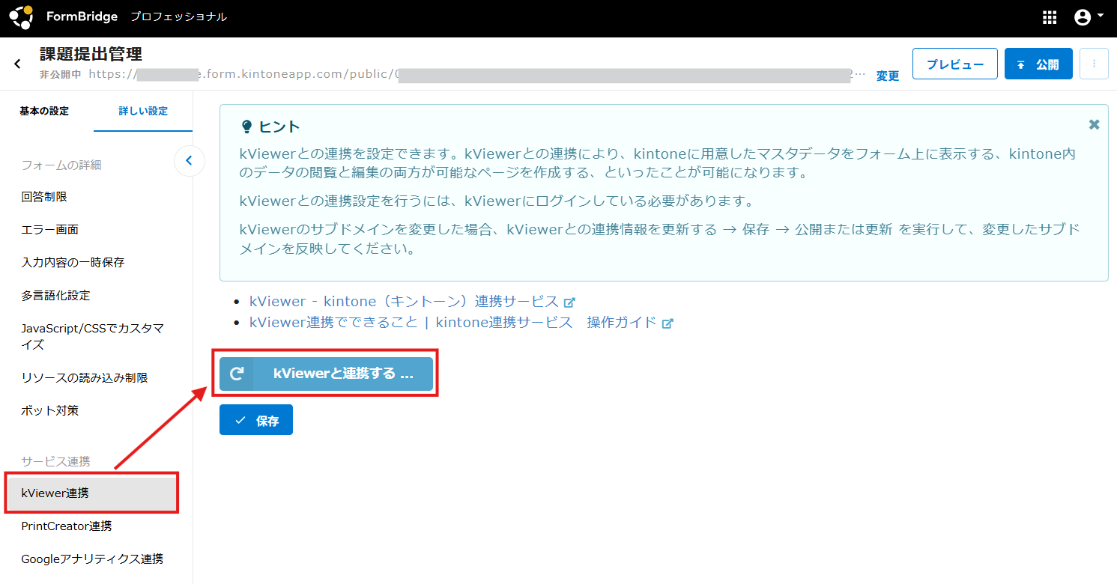Click the プレビュー preview button
Screen dimensions: 1117x584
[954, 64]
